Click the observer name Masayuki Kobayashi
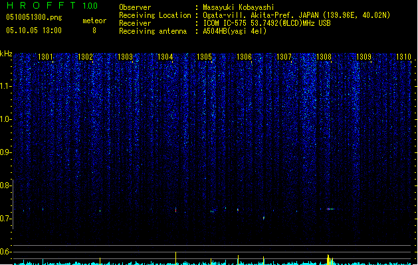Viewport: 418px width, 265px height. [x=239, y=7]
